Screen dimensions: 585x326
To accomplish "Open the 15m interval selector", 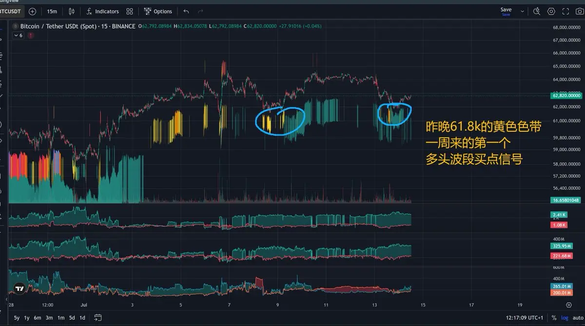I will 52,11.
